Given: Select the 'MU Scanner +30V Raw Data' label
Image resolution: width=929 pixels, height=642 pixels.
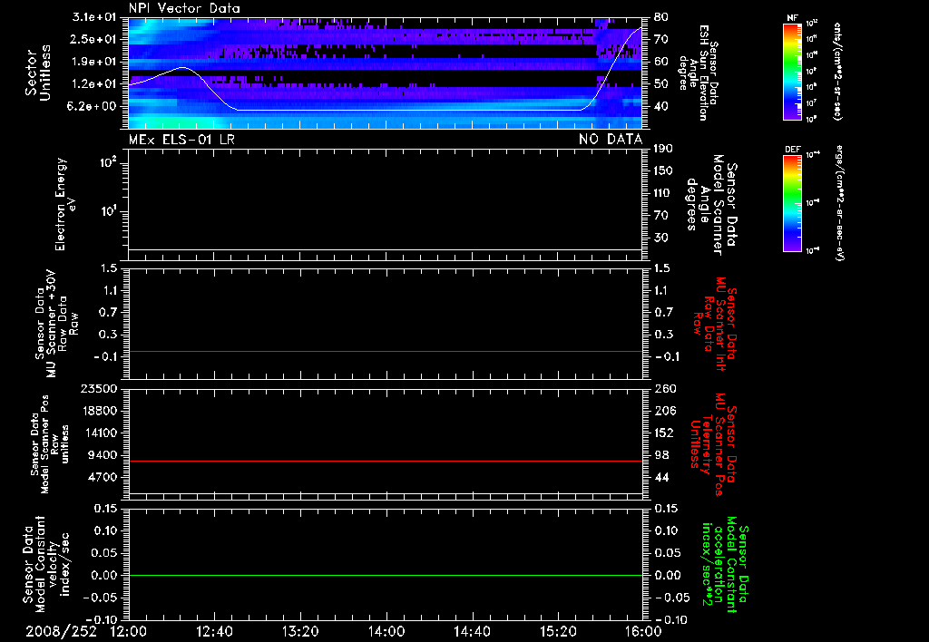Looking at the screenshot, I should pyautogui.click(x=57, y=324).
